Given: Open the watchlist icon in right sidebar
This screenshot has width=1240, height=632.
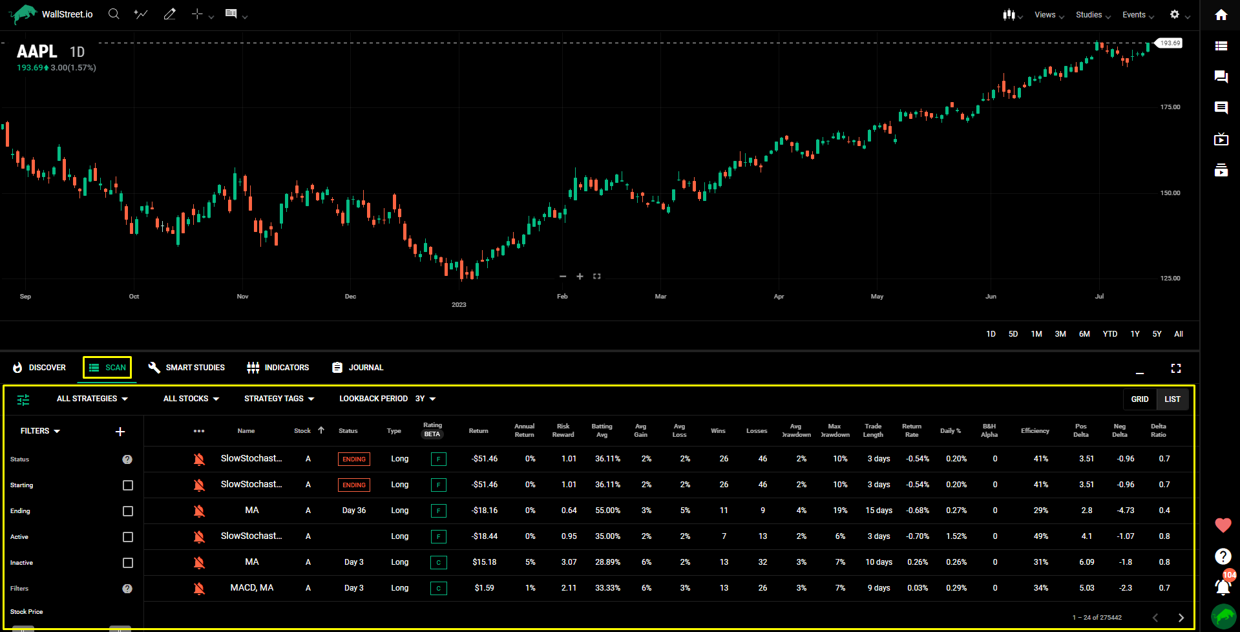Looking at the screenshot, I should point(1221,46).
